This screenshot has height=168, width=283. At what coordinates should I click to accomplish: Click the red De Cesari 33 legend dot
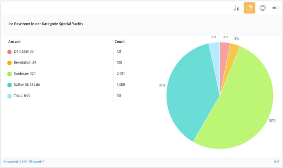click(x=9, y=52)
